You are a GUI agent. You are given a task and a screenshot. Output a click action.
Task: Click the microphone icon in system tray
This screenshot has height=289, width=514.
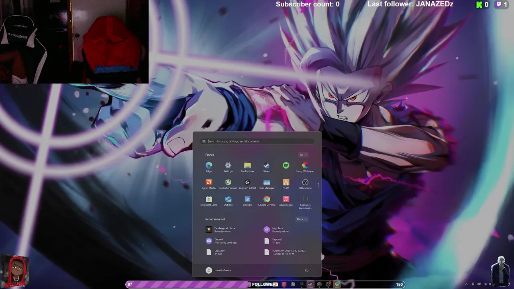[x=473, y=284]
